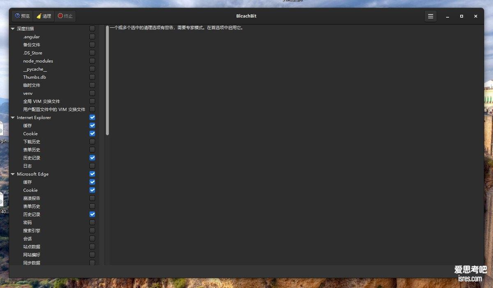Select the Thumbs.db row text
493x288 pixels.
(35, 77)
